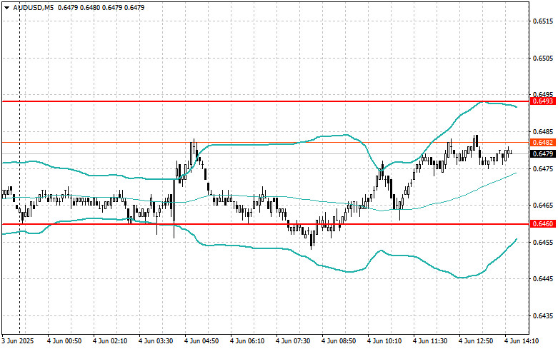Image resolution: width=558 pixels, height=349 pixels.
Task: Click the 4 Jun 02:10 time label
Action: click(x=110, y=341)
